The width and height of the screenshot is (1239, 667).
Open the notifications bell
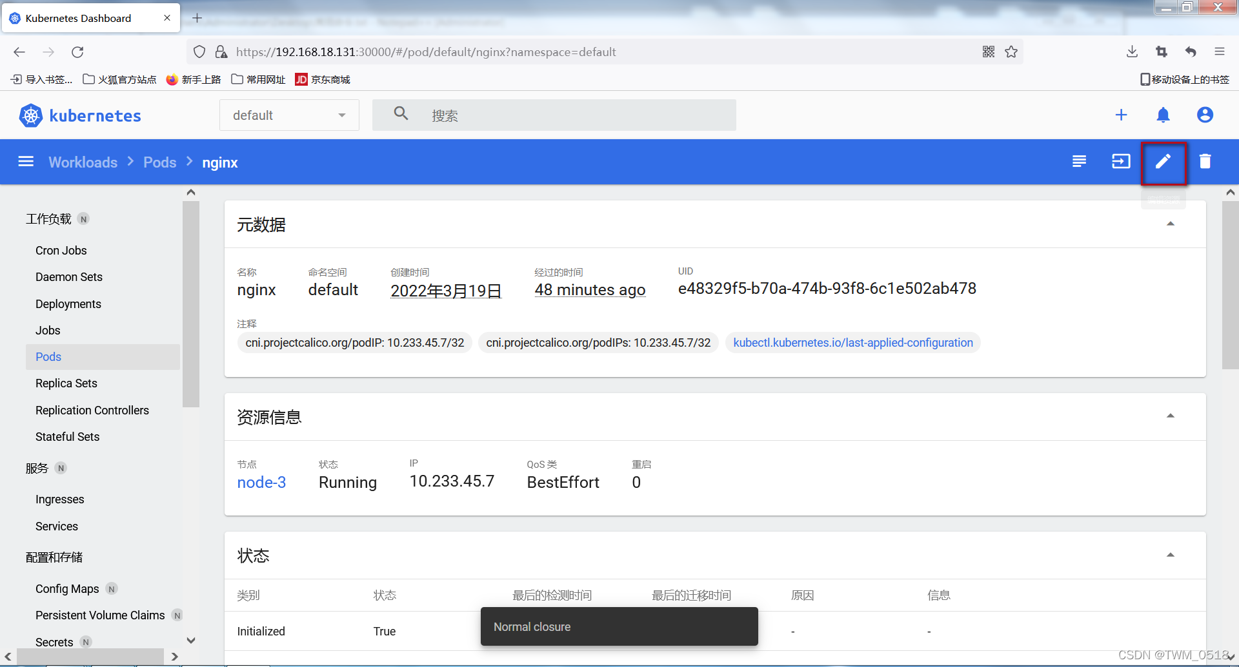click(1163, 115)
